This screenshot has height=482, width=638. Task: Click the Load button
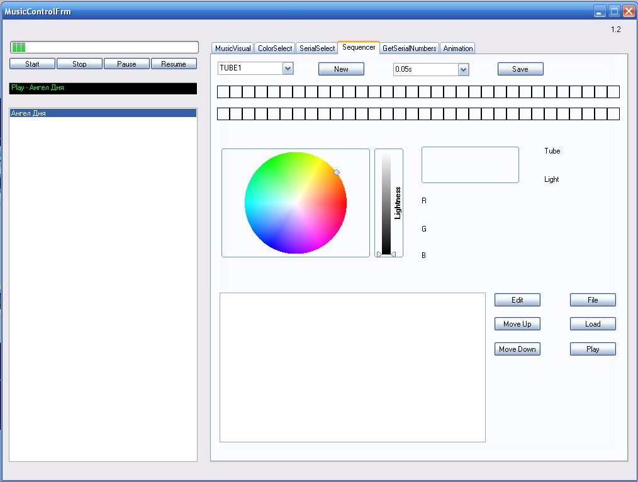pyautogui.click(x=593, y=325)
